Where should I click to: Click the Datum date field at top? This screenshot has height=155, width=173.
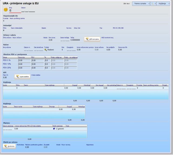click(28, 11)
